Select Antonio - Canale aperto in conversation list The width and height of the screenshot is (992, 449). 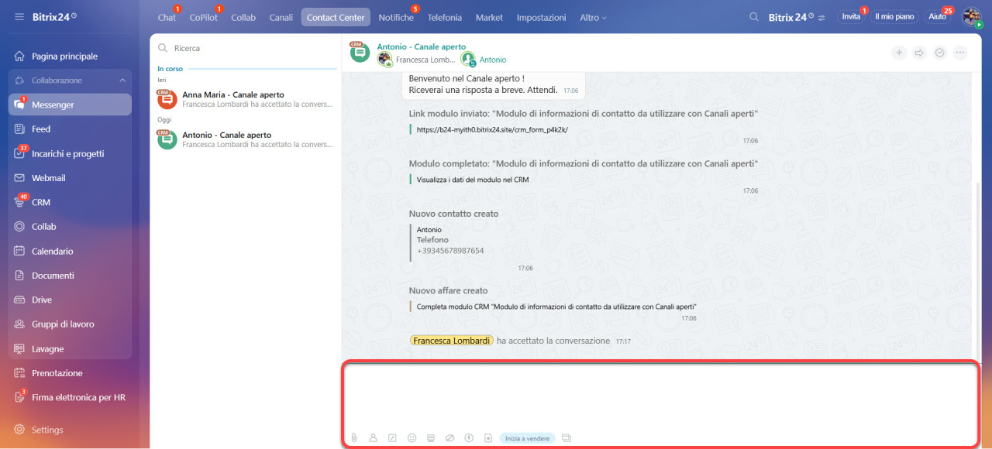(246, 139)
